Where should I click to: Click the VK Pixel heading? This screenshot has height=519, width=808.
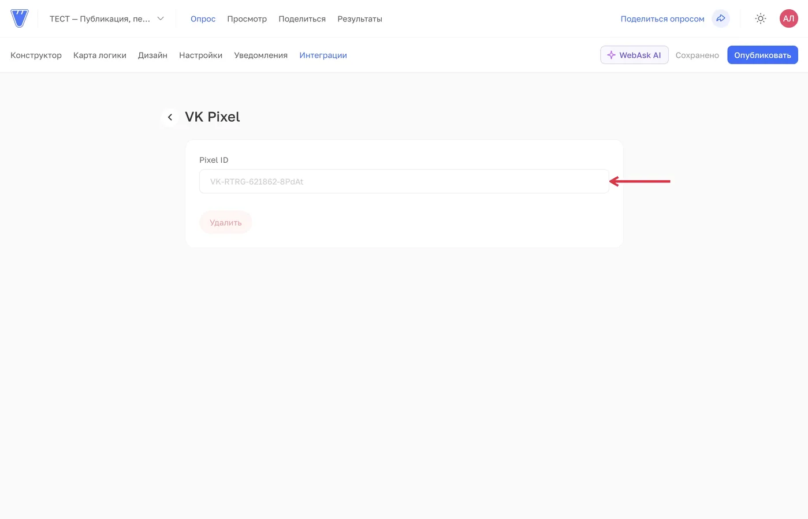[212, 117]
